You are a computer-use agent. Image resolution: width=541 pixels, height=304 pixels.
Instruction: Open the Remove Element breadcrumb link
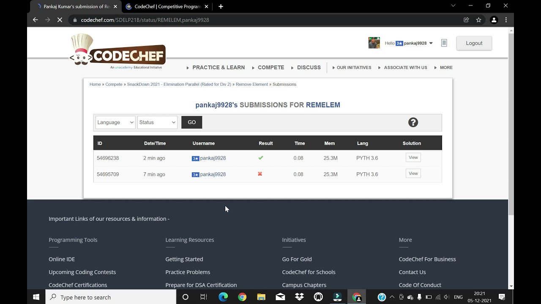252,84
